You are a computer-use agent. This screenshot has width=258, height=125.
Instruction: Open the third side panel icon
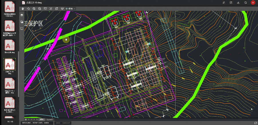pos(22,29)
